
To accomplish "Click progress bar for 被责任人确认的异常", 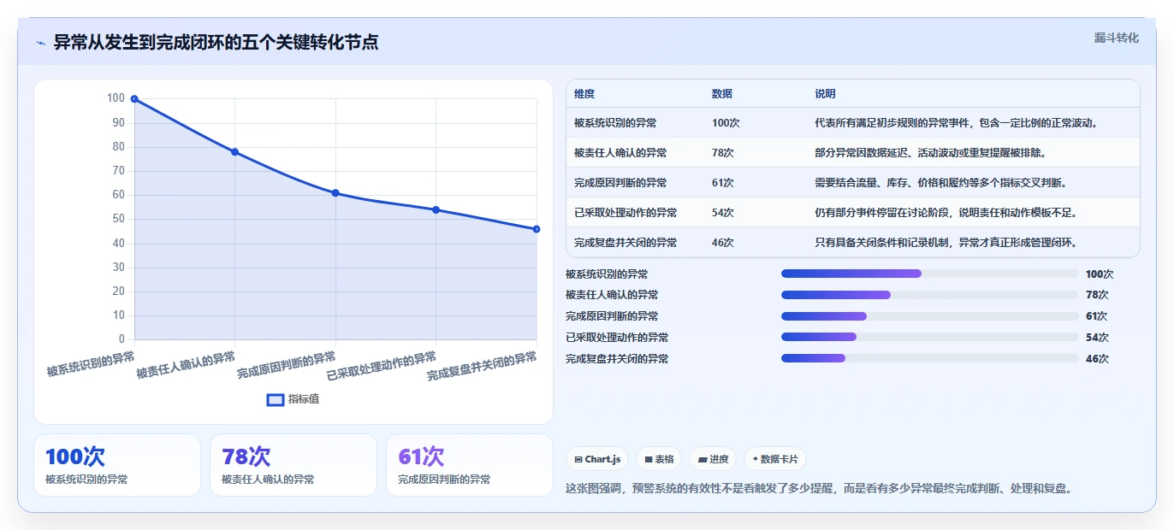I will (x=929, y=295).
